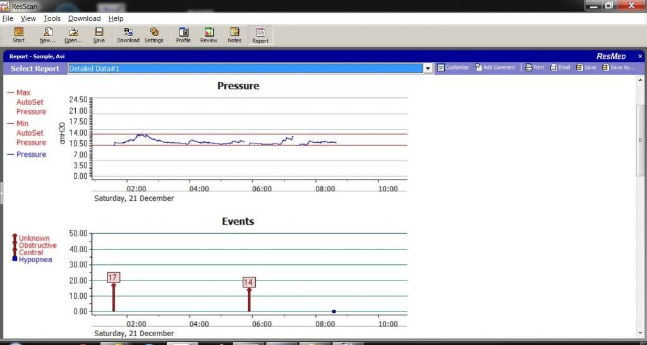Click the Select Report label
This screenshot has width=647, height=345.
[x=35, y=69]
